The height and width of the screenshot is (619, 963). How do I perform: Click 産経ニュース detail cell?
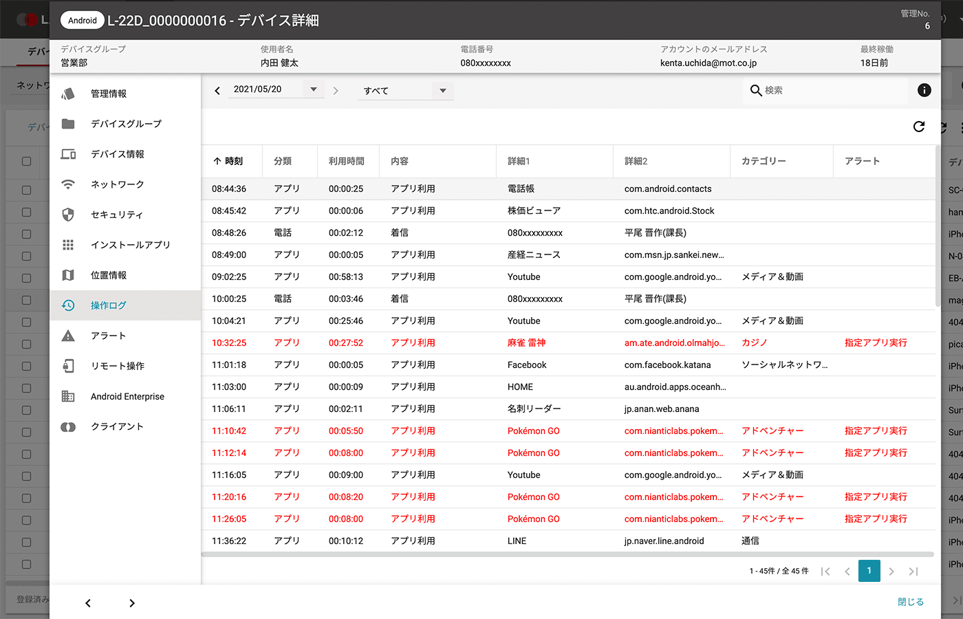(534, 254)
